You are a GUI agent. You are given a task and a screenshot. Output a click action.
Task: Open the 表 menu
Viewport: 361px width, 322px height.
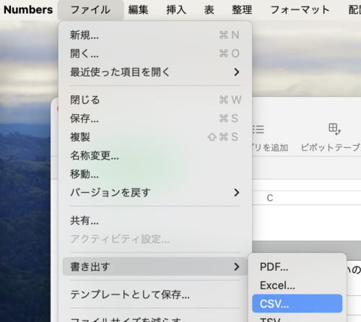point(209,10)
